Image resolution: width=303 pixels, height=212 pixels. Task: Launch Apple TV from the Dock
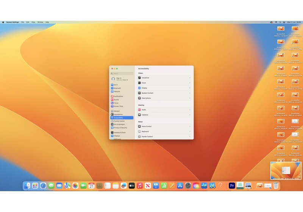tap(131, 186)
